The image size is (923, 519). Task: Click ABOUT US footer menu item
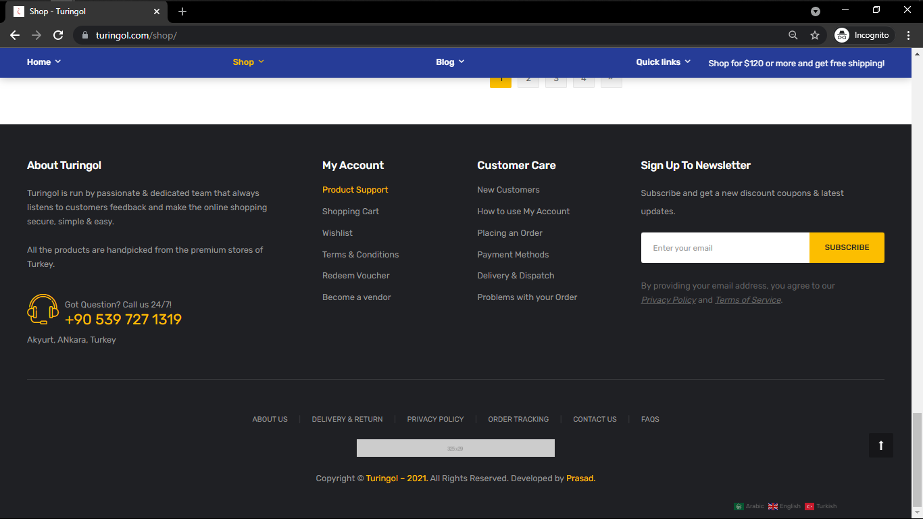(x=270, y=420)
